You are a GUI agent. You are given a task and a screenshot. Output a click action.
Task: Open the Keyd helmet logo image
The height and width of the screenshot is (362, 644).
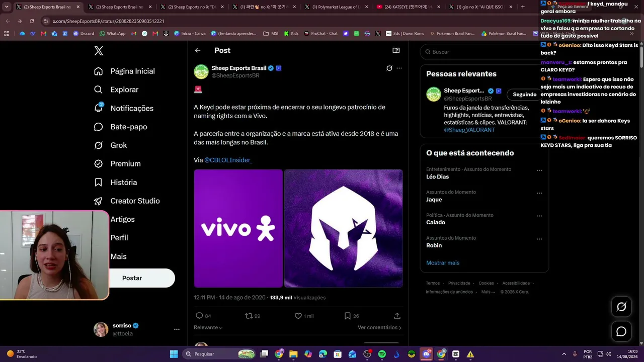[x=343, y=228]
